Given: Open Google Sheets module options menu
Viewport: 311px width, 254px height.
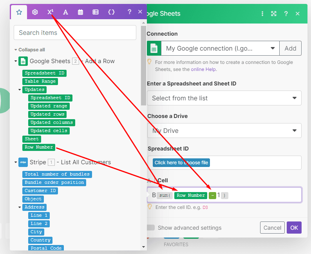Looking at the screenshot, I should (x=262, y=14).
